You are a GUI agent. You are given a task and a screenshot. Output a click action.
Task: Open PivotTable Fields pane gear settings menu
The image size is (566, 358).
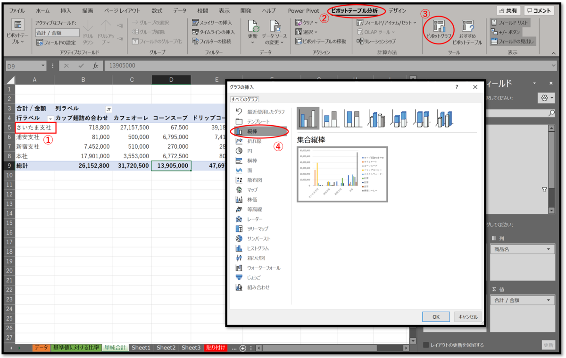tap(547, 97)
